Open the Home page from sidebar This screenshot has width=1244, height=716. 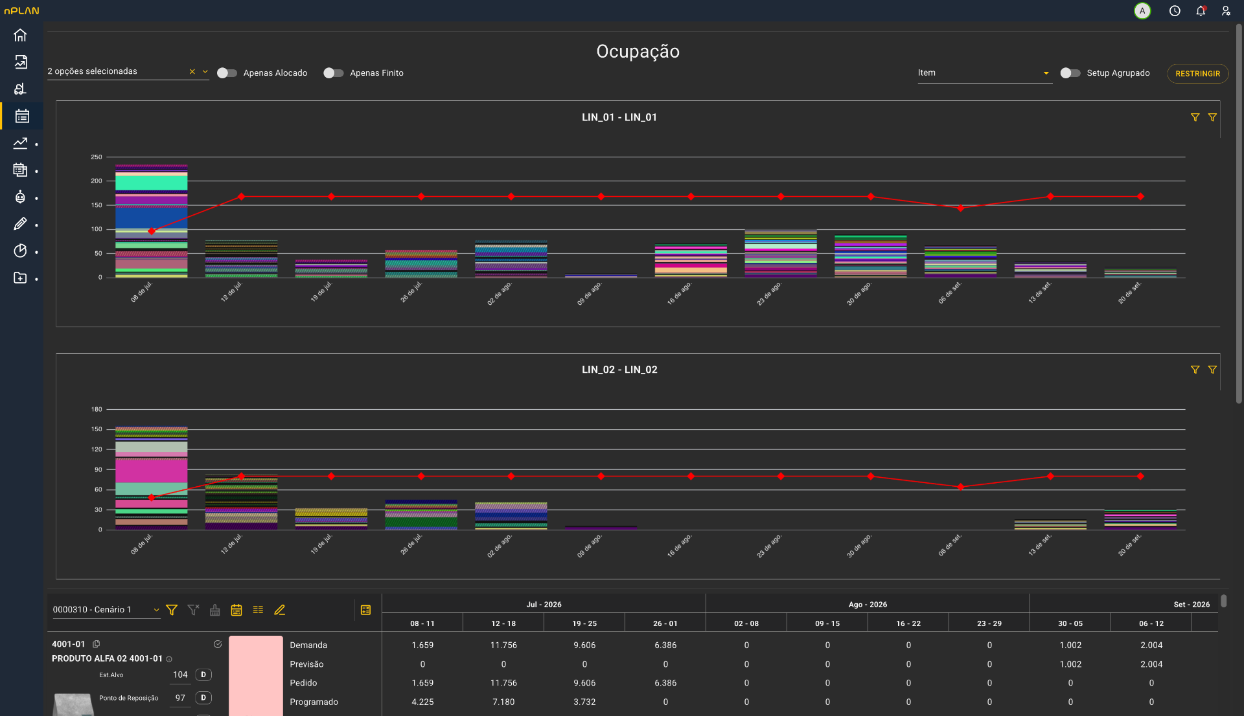(20, 35)
